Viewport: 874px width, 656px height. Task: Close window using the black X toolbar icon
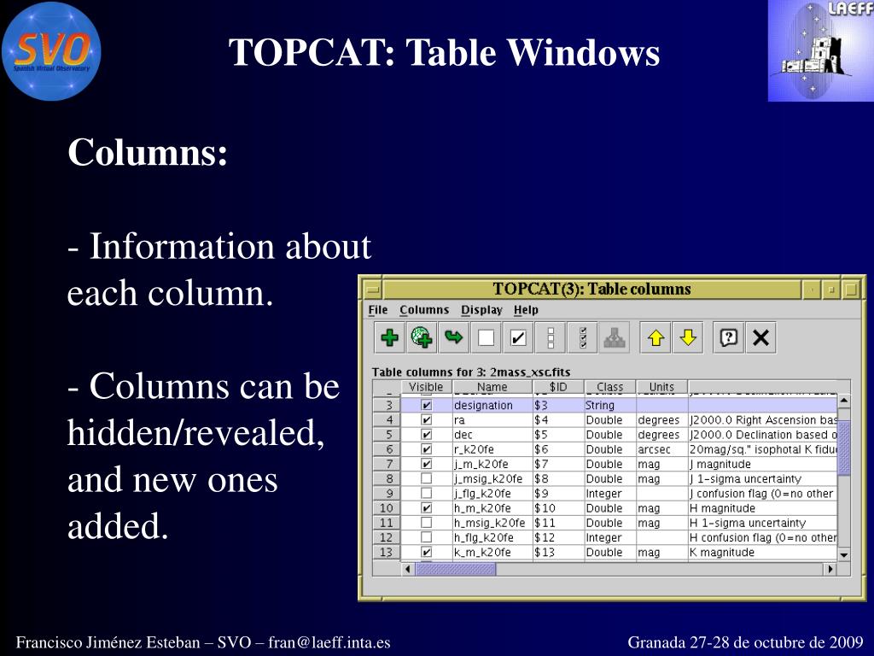click(760, 337)
